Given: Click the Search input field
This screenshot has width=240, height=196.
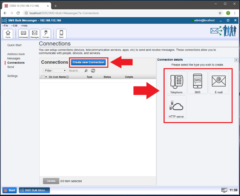Looking at the screenshot, I should tap(76, 71).
